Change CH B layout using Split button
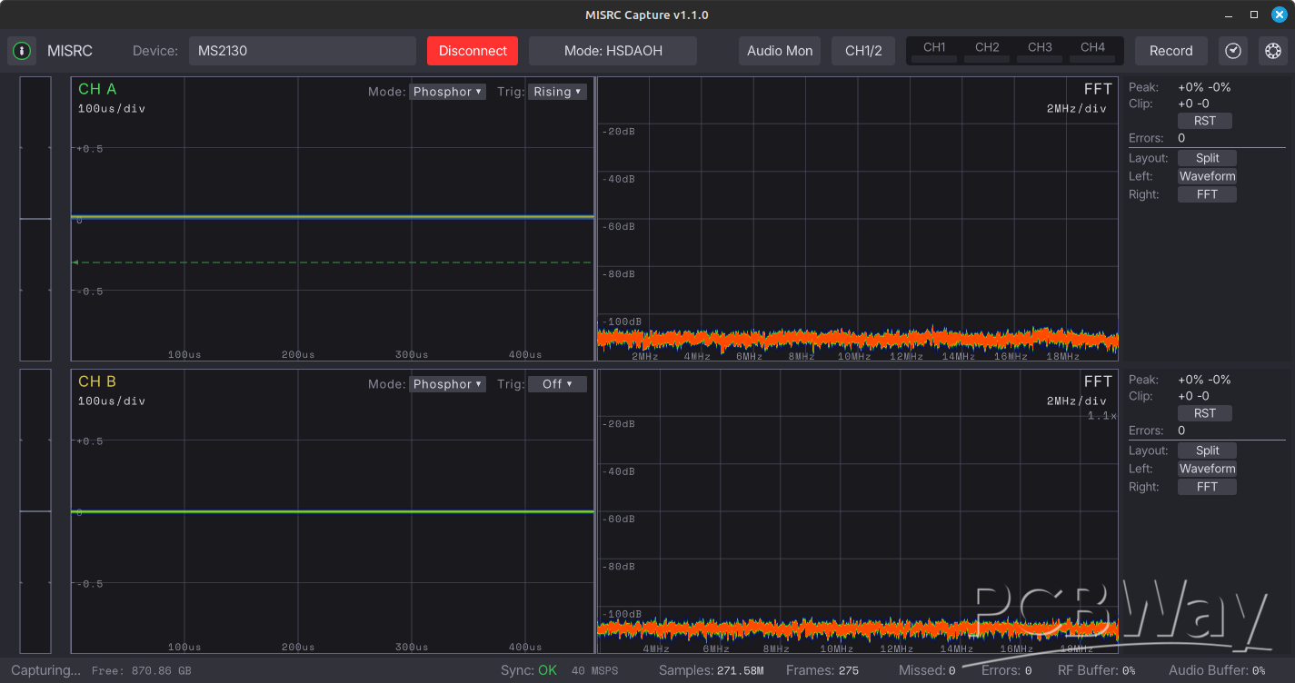The width and height of the screenshot is (1295, 683). (1207, 450)
